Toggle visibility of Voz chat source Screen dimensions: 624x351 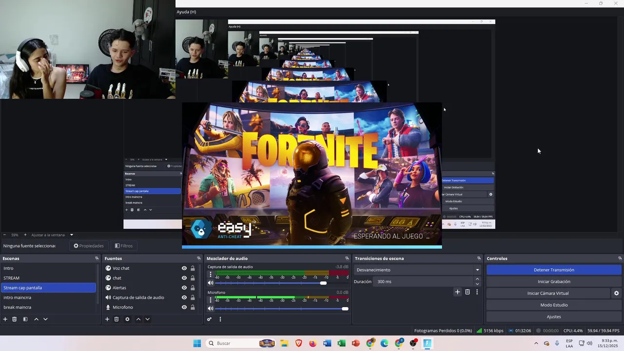pos(184,268)
